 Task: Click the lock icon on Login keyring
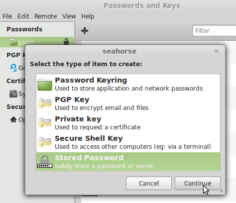pyautogui.click(x=66, y=42)
